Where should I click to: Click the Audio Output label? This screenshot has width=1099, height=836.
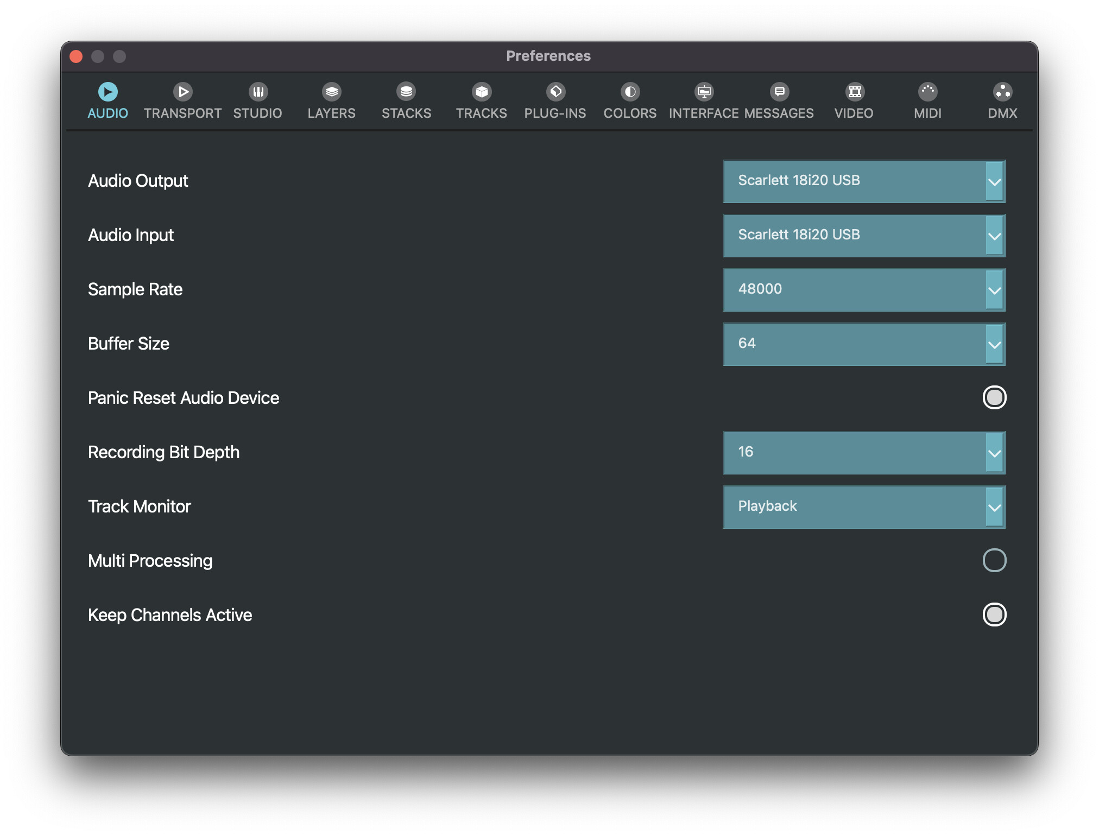[138, 181]
